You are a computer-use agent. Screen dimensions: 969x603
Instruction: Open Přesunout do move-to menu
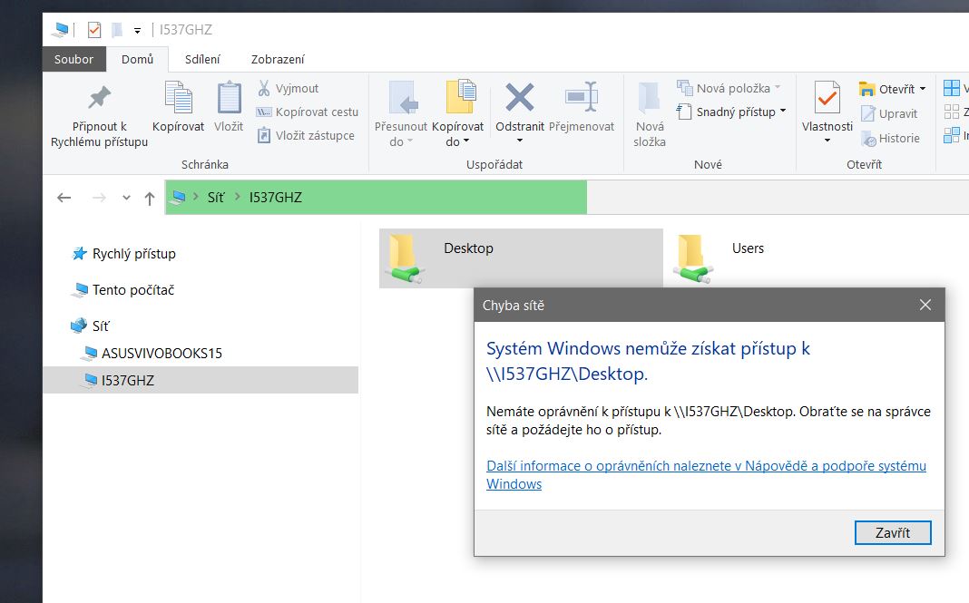400,115
